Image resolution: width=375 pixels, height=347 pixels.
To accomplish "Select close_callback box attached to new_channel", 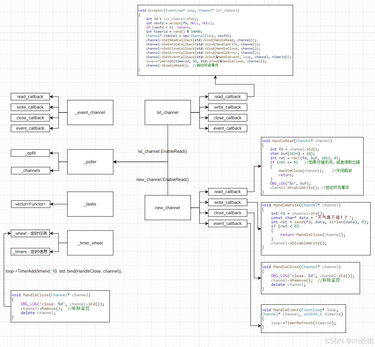I will pos(228,213).
